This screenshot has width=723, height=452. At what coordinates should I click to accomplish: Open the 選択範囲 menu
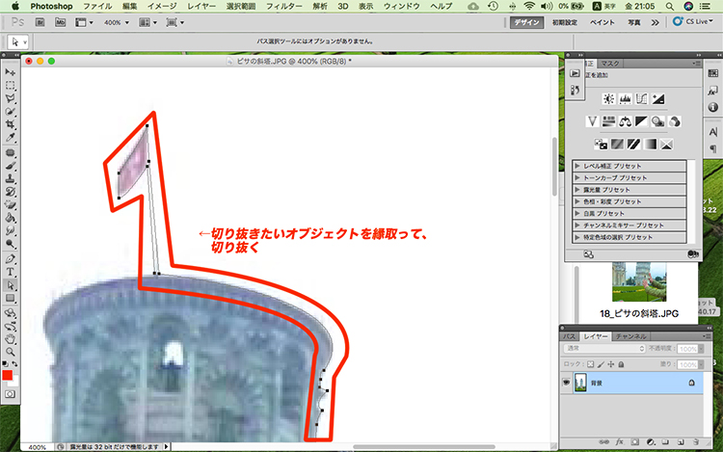(241, 6)
